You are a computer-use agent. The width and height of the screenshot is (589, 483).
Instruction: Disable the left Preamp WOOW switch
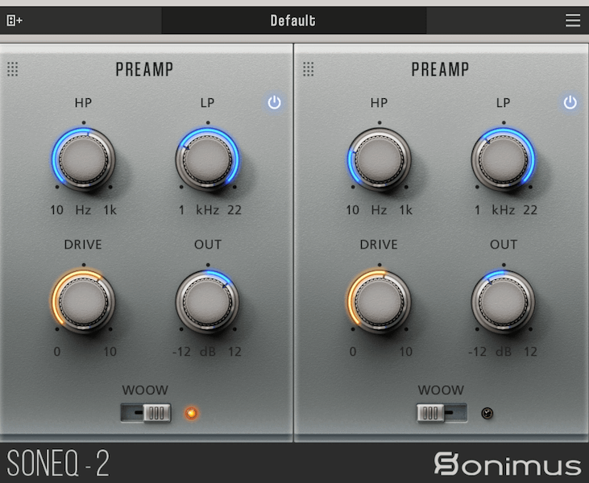pyautogui.click(x=146, y=413)
